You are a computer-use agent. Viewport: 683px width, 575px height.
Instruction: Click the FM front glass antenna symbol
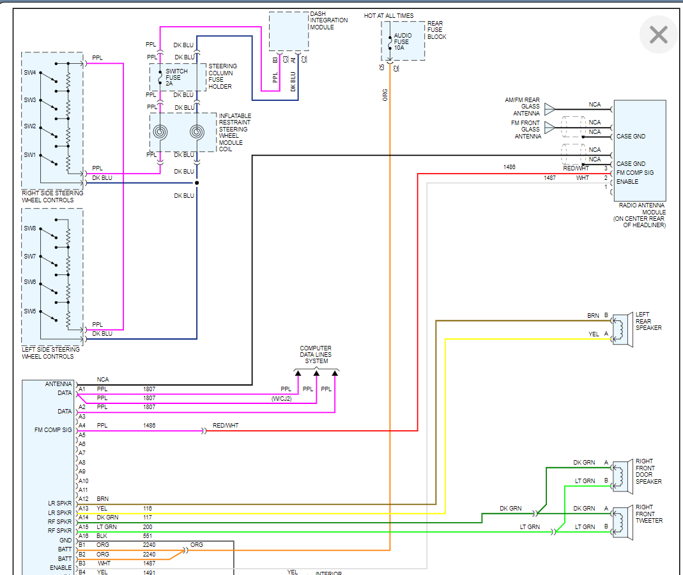(549, 128)
